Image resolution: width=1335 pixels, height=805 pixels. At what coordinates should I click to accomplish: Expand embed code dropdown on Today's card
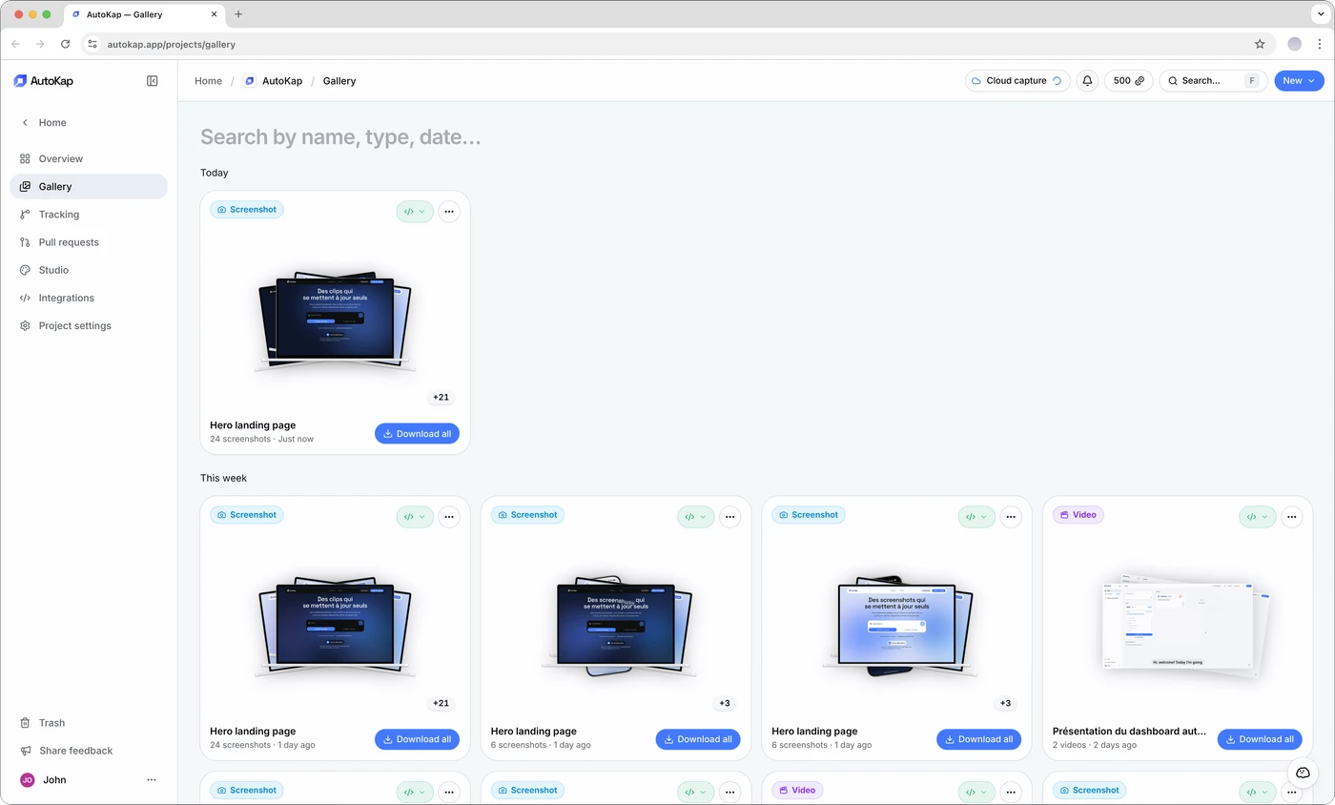(415, 212)
